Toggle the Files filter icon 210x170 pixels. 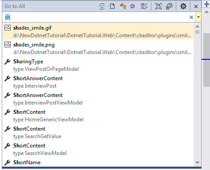pyautogui.click(x=112, y=6)
